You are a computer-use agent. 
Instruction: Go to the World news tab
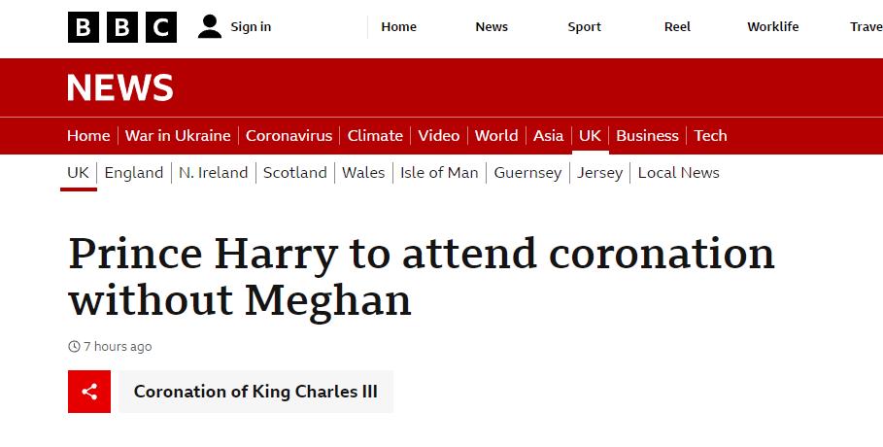(x=496, y=136)
